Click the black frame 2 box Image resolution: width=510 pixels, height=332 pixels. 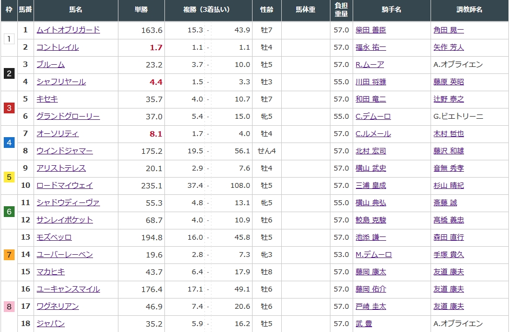click(9, 73)
